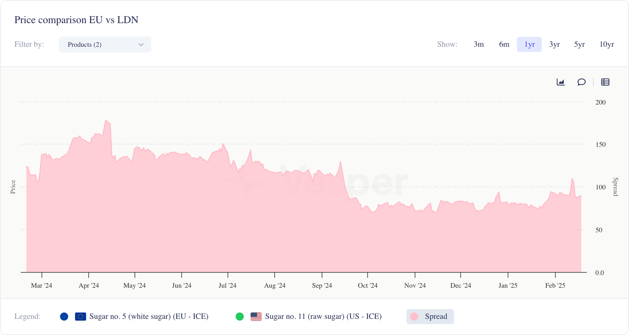Click the EU flag icon in legend
629x335 pixels.
coord(81,317)
